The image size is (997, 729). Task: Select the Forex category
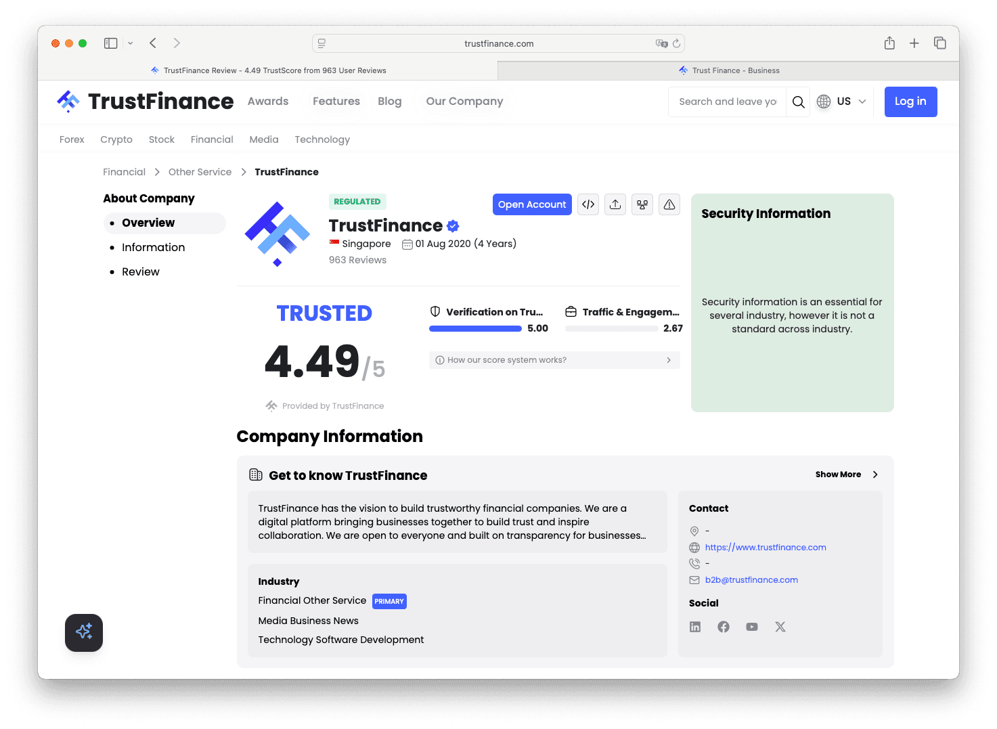click(x=72, y=139)
